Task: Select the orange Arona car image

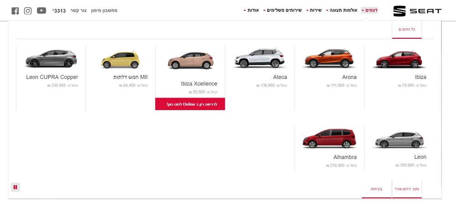Action: [x=329, y=58]
